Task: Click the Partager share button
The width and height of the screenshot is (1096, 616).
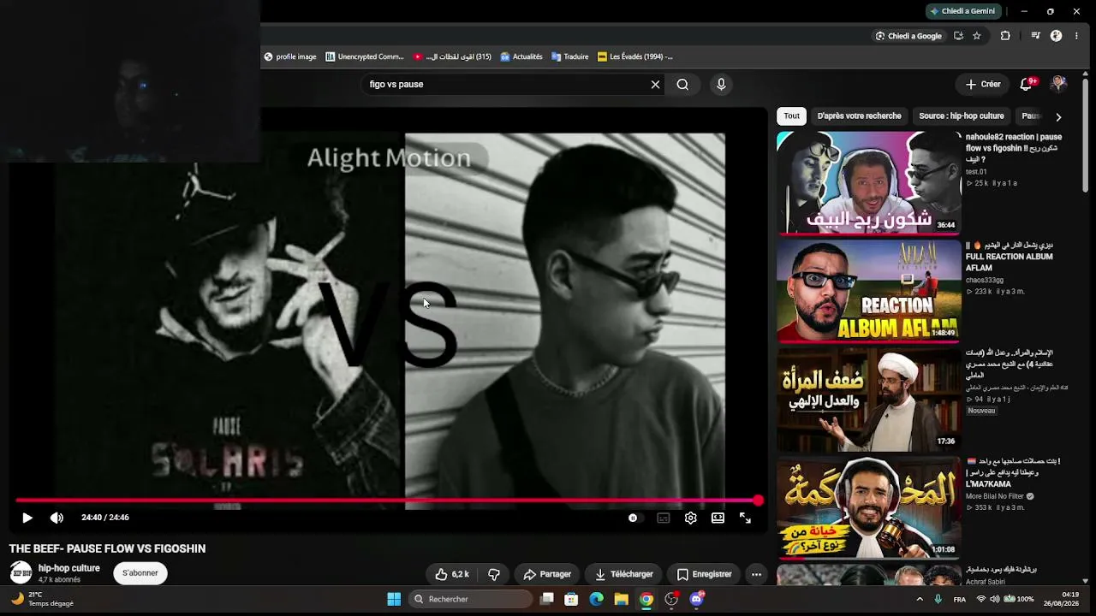Action: coord(547,574)
